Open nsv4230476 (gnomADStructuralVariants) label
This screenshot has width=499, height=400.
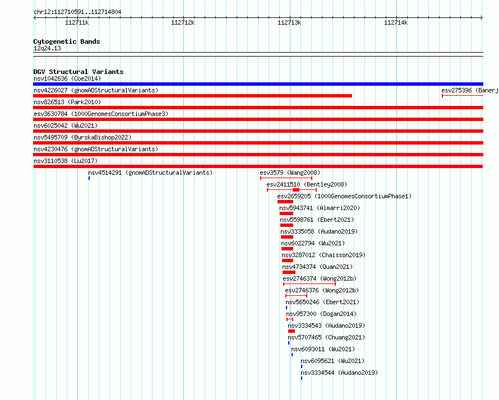[96, 149]
